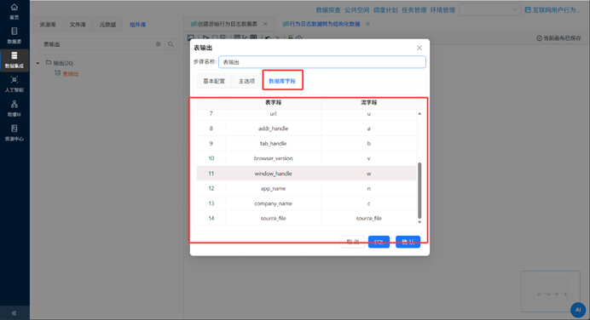Viewport: 590px width, 320px height.
Task: Click the undo arrow in canvas toolbar
Action: point(268,37)
